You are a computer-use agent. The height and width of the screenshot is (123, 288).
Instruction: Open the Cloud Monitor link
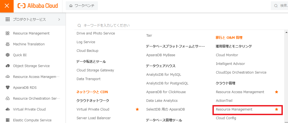(227, 55)
